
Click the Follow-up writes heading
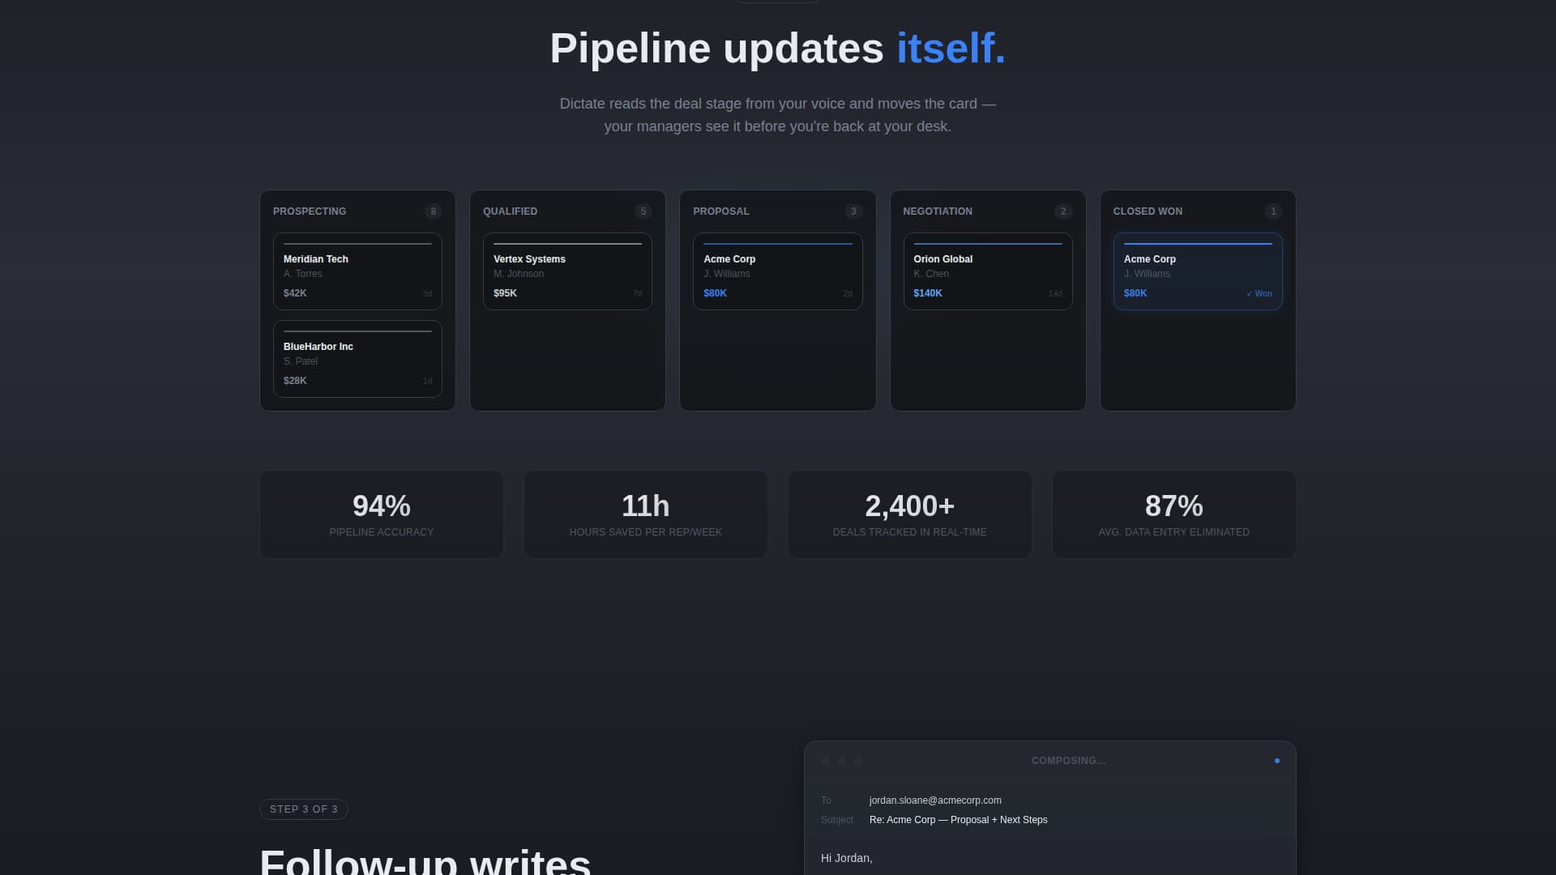point(425,860)
